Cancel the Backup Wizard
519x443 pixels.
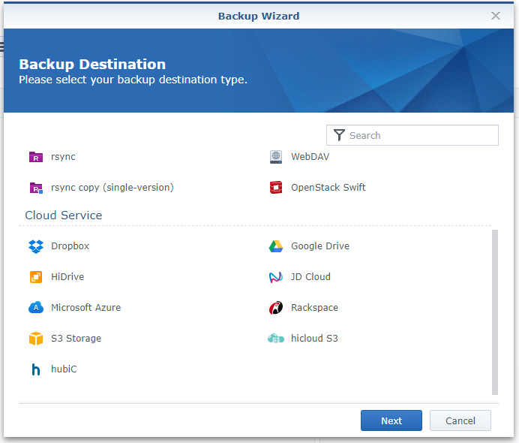pos(460,420)
